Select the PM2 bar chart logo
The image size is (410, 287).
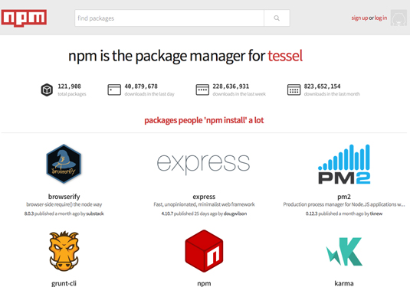[344, 164]
